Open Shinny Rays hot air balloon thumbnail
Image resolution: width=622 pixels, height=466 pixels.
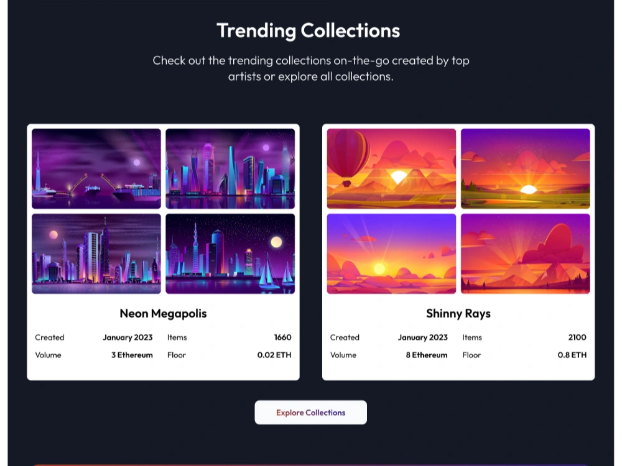[391, 168]
